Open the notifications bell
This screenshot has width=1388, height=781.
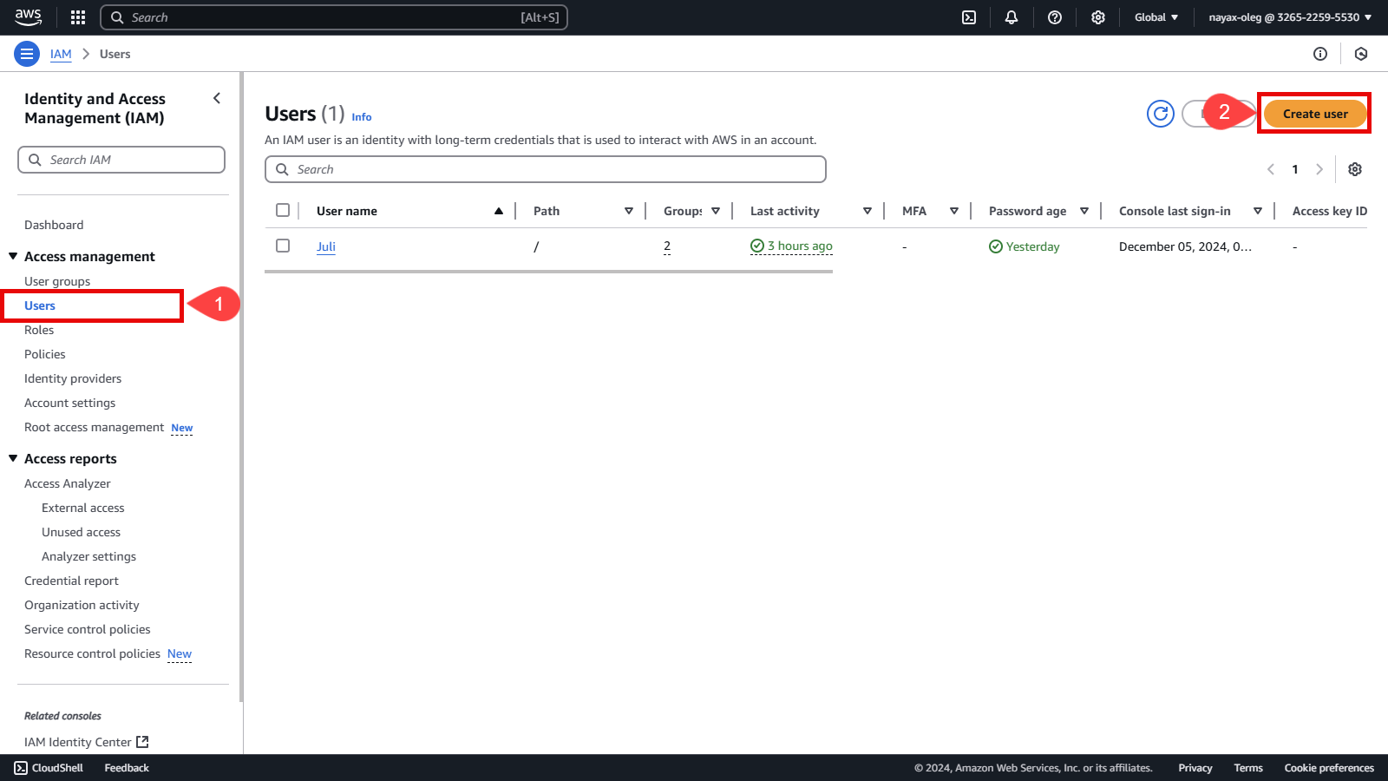coord(1012,17)
